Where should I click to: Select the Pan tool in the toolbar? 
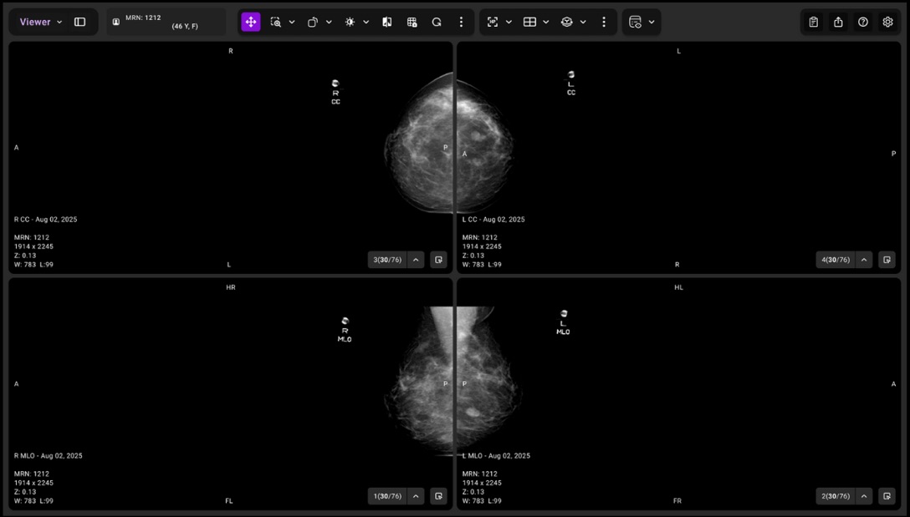[x=251, y=22]
